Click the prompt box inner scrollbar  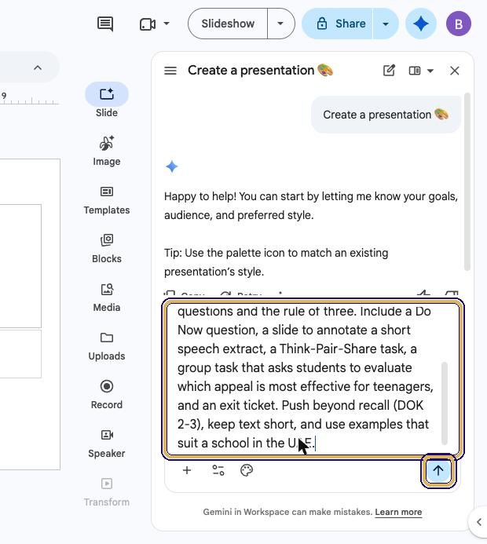point(445,403)
